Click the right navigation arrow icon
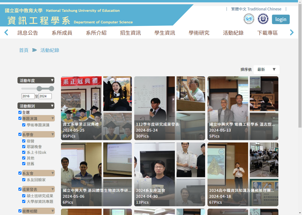 point(292,32)
